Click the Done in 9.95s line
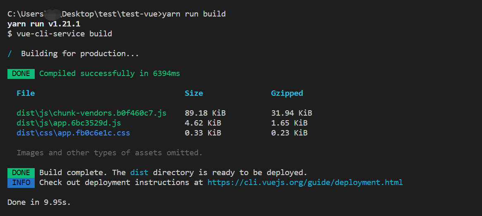This screenshot has width=482, height=216. 39,202
